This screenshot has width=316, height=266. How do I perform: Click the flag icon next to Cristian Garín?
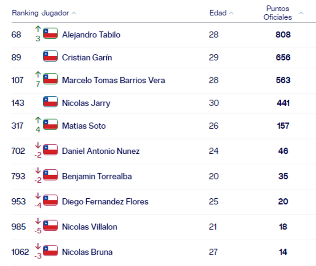[x=50, y=57]
